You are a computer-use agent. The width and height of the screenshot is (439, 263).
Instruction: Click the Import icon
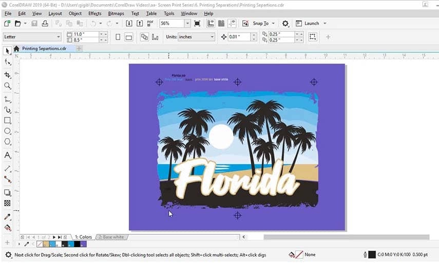point(129,24)
